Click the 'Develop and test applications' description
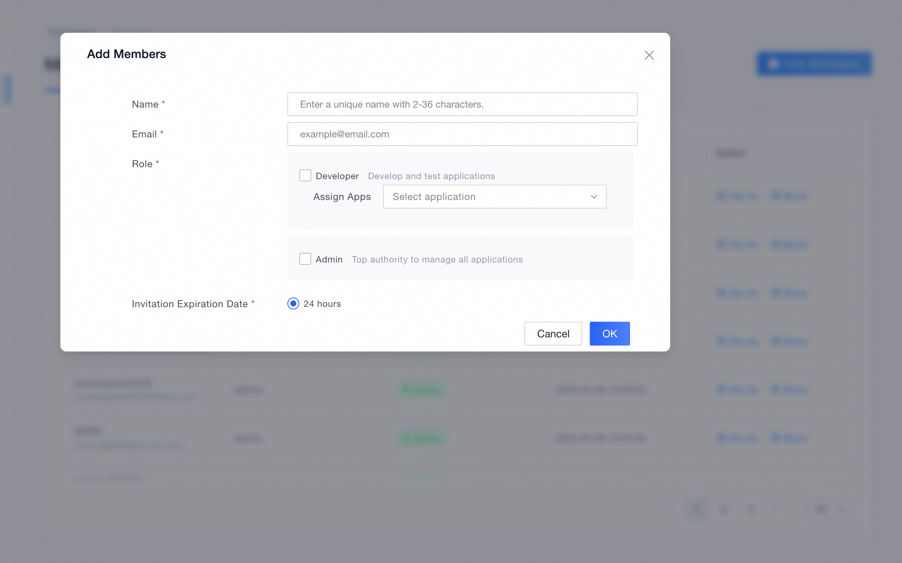 pos(431,176)
